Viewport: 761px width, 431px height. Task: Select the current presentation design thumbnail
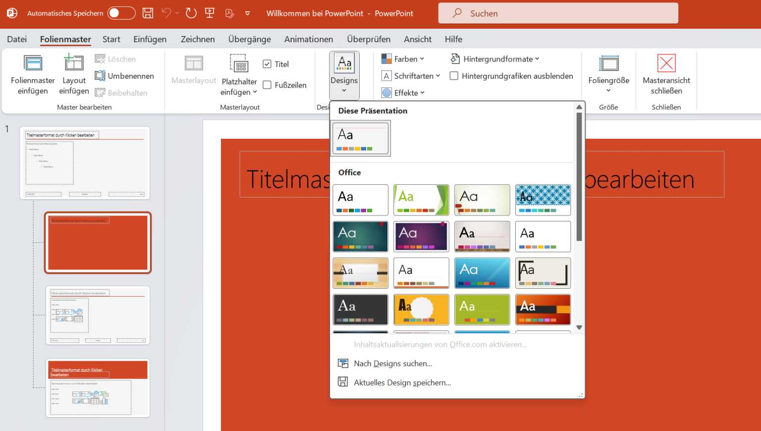[x=361, y=138]
